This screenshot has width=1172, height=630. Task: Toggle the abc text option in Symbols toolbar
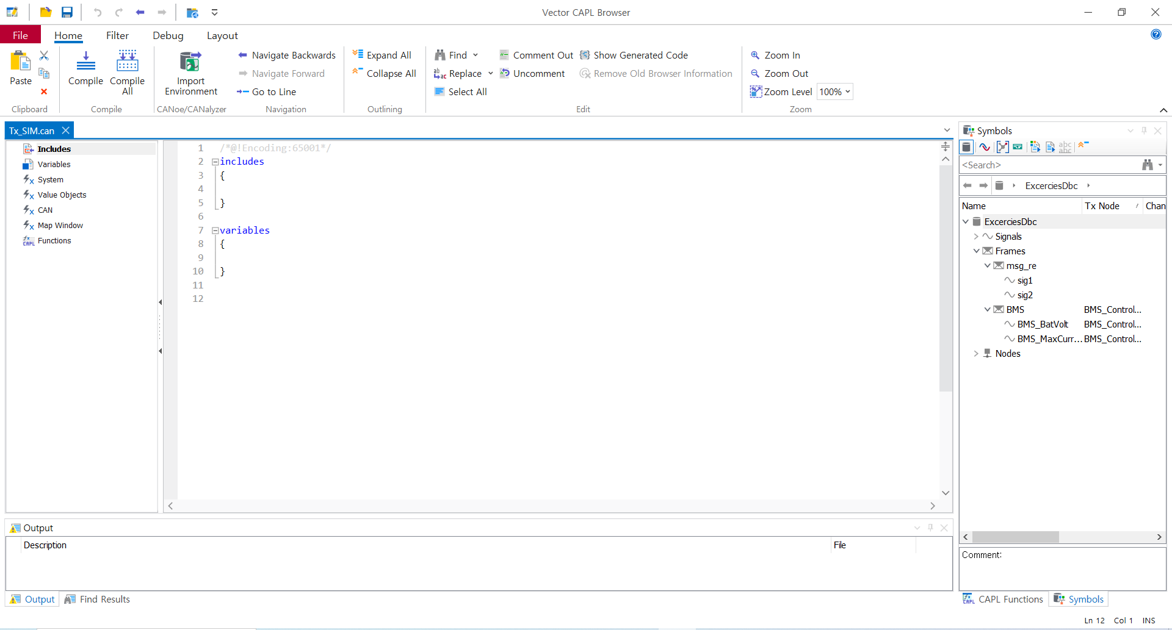tap(1065, 147)
